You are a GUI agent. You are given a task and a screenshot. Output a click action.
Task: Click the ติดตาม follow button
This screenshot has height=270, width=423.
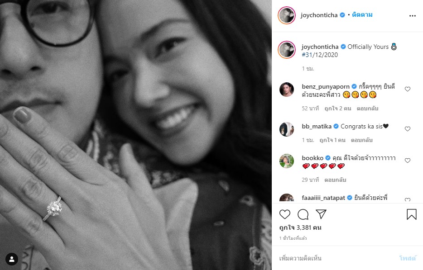(x=362, y=15)
